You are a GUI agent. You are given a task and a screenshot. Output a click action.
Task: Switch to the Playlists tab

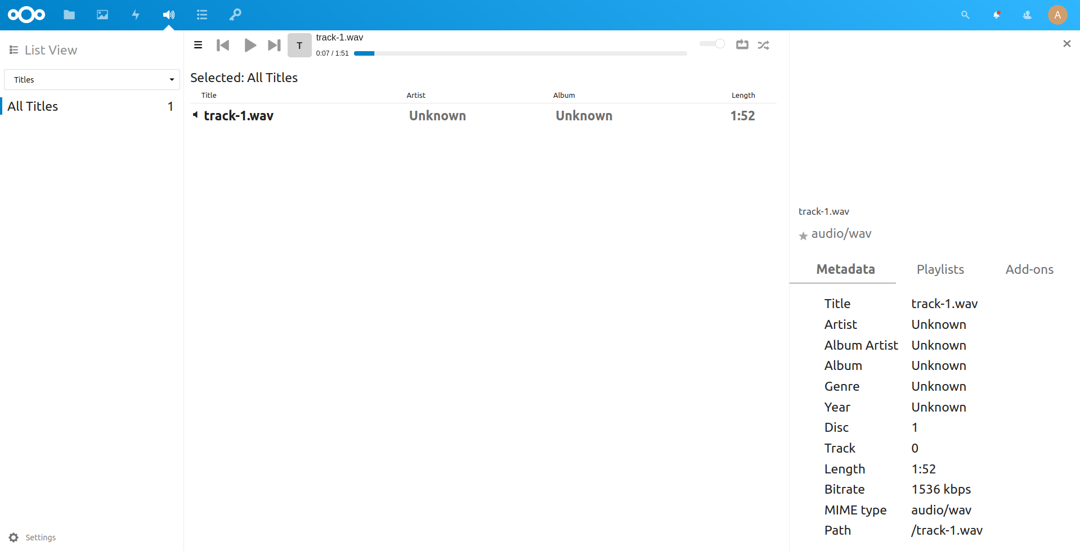coord(940,269)
